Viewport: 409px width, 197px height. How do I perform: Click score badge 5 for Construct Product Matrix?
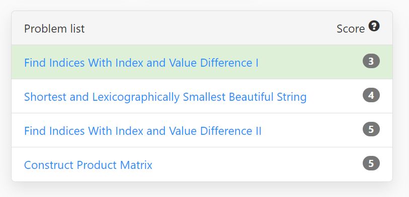pyautogui.click(x=371, y=163)
